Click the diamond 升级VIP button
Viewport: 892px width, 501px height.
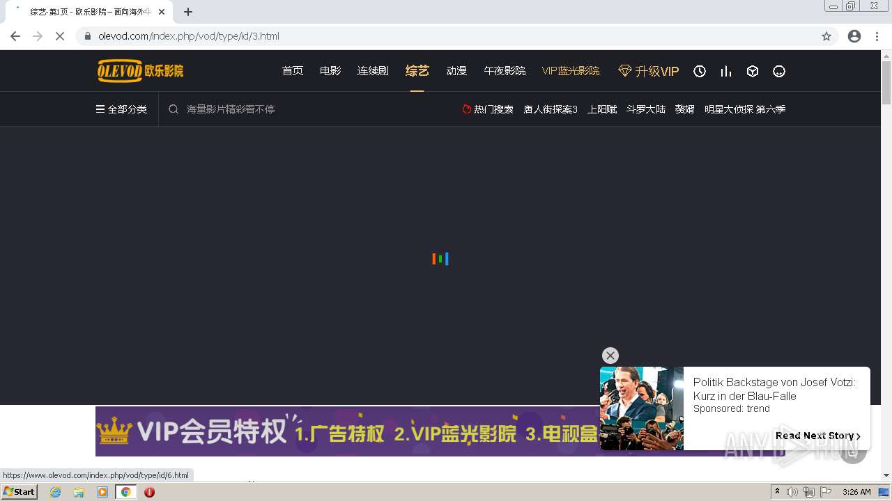[648, 71]
